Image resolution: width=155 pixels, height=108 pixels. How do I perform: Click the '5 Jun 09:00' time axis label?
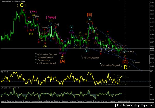[x=65, y=101]
